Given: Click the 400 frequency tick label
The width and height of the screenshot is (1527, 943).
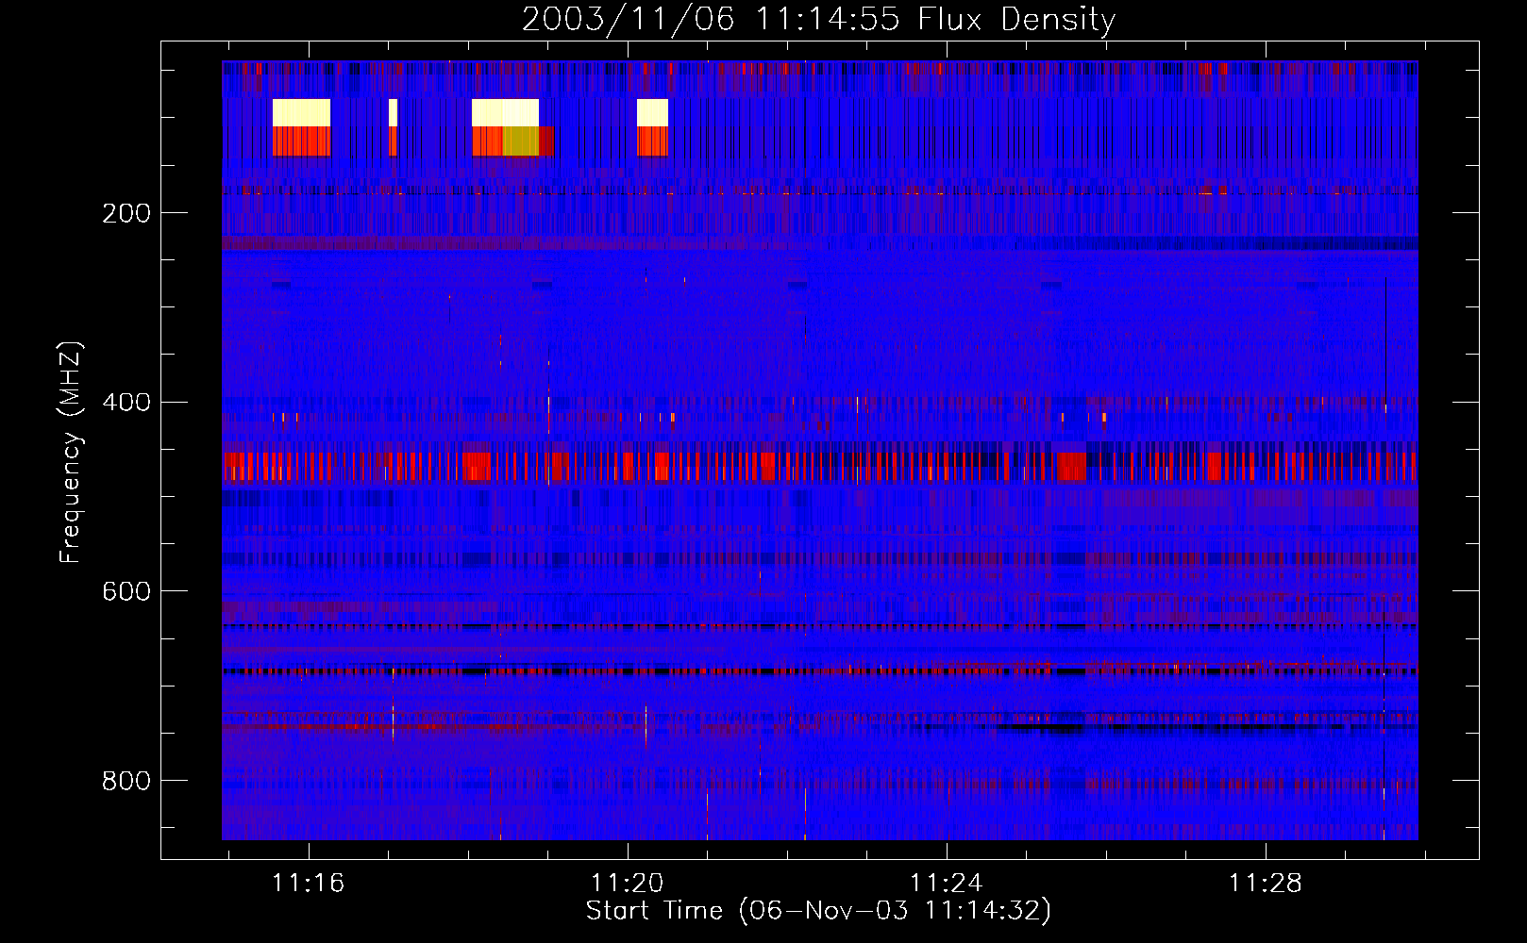Looking at the screenshot, I should point(126,403).
